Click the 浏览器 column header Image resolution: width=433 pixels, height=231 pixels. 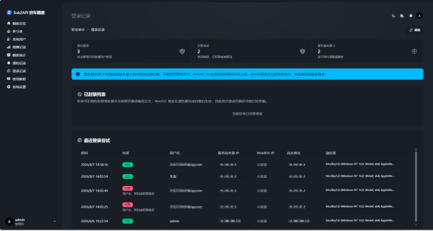[x=331, y=153]
